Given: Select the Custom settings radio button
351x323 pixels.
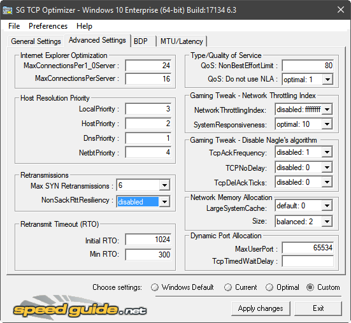Looking at the screenshot, I should 323,287.
